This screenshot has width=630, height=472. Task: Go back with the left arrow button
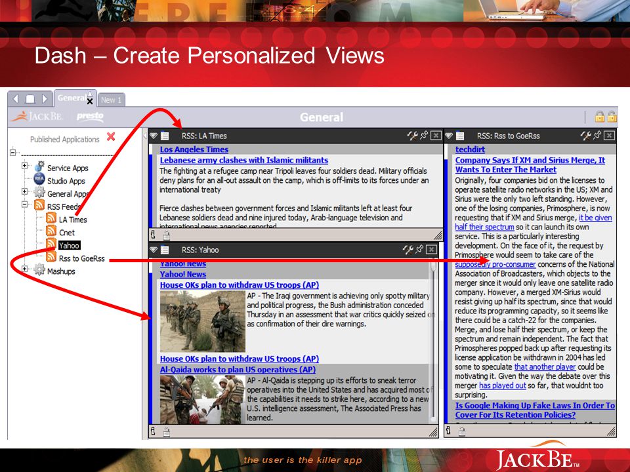coord(16,99)
